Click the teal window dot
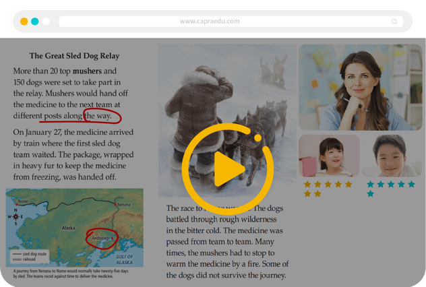The height and width of the screenshot is (287, 426). click(x=35, y=22)
